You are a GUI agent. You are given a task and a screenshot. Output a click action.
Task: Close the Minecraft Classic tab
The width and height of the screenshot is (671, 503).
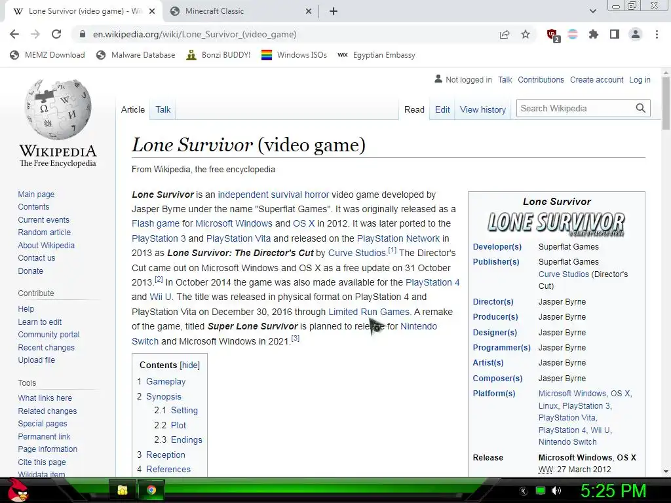click(308, 11)
